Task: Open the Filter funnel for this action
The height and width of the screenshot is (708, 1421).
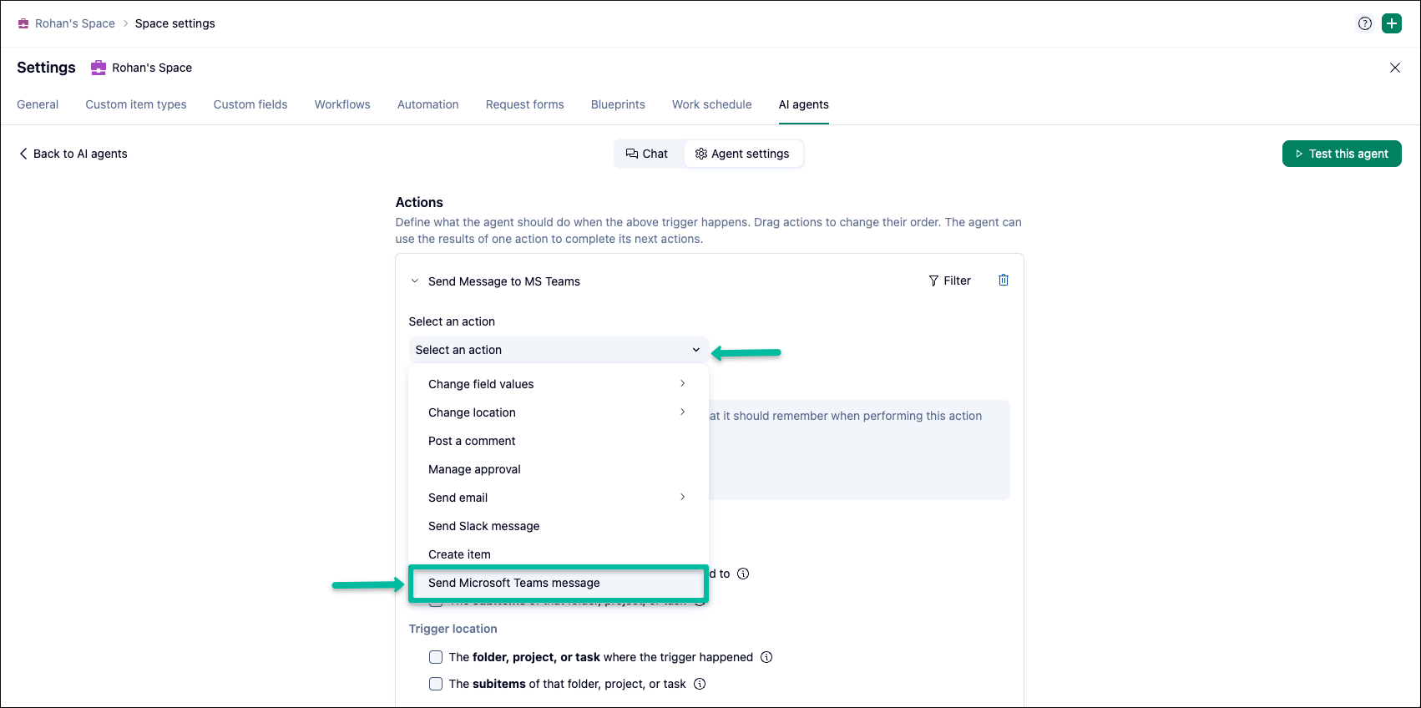Action: pos(950,281)
